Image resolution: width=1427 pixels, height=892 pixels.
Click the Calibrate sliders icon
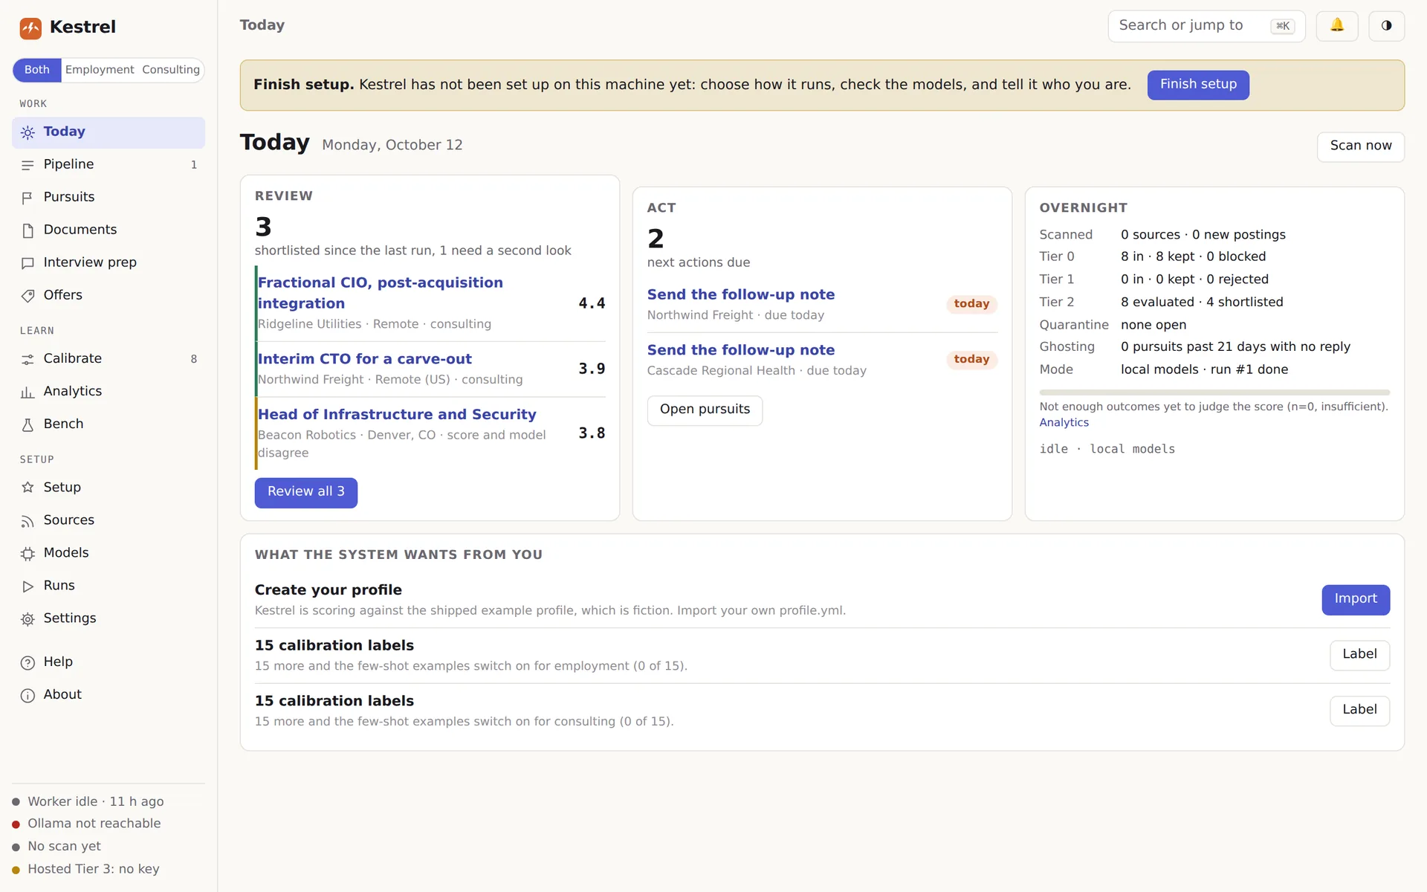click(27, 359)
